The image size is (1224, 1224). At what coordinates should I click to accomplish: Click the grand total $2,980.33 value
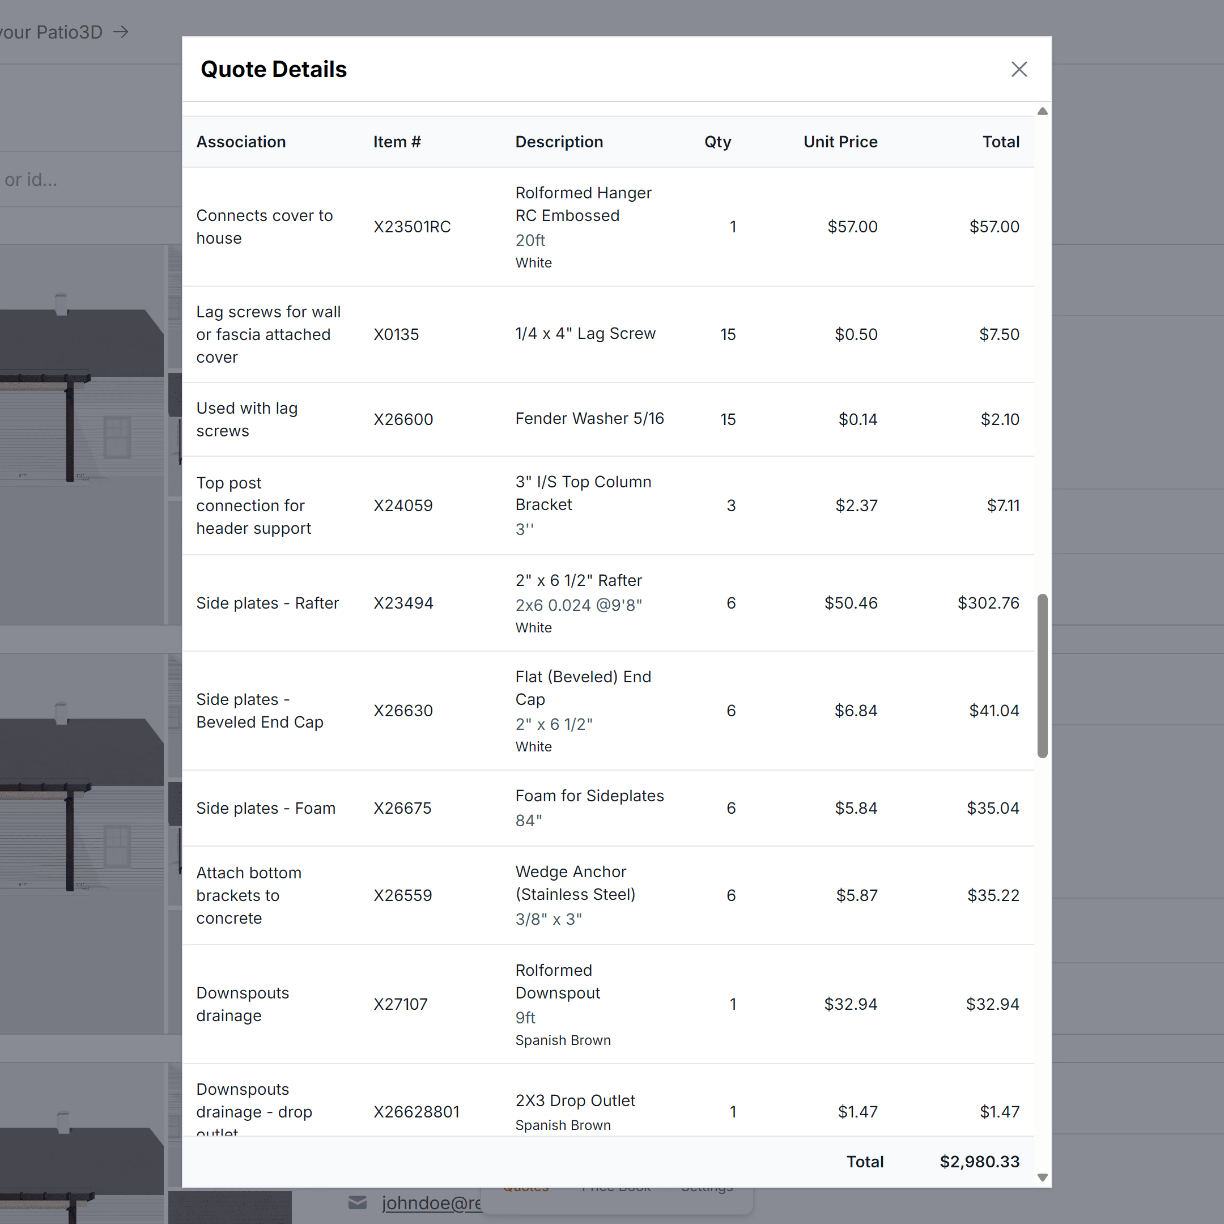pos(979,1161)
